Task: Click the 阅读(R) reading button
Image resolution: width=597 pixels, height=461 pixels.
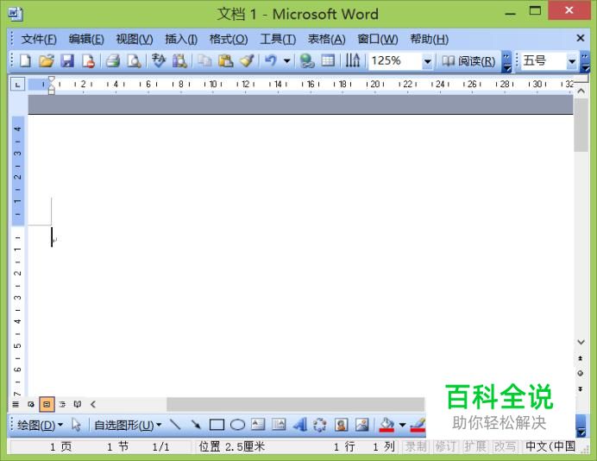Action: 468,61
